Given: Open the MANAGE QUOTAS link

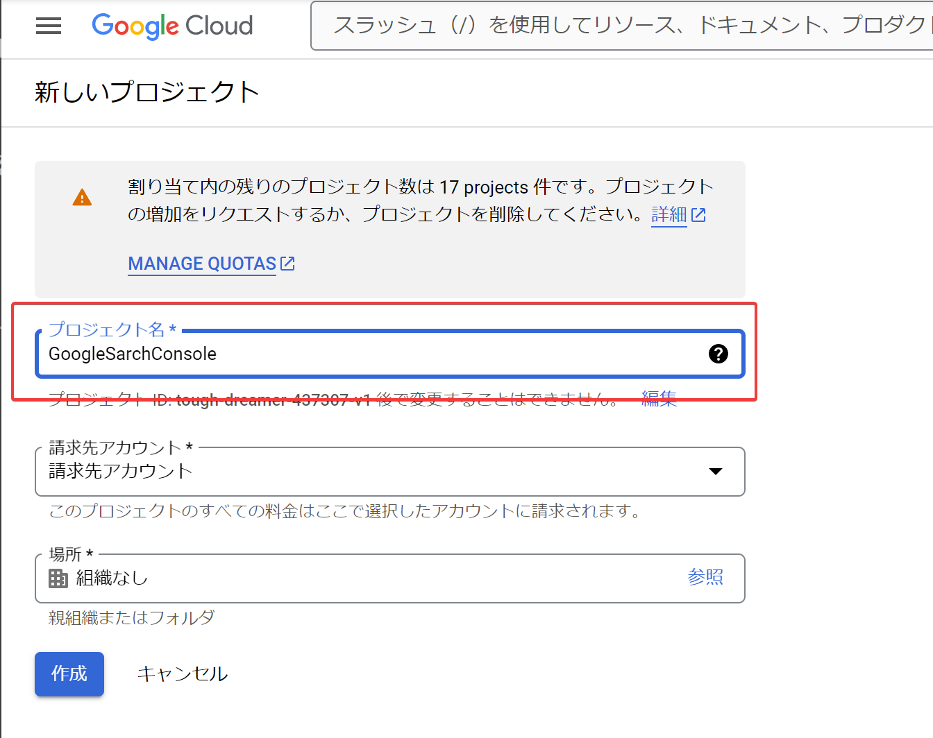Looking at the screenshot, I should pyautogui.click(x=202, y=264).
